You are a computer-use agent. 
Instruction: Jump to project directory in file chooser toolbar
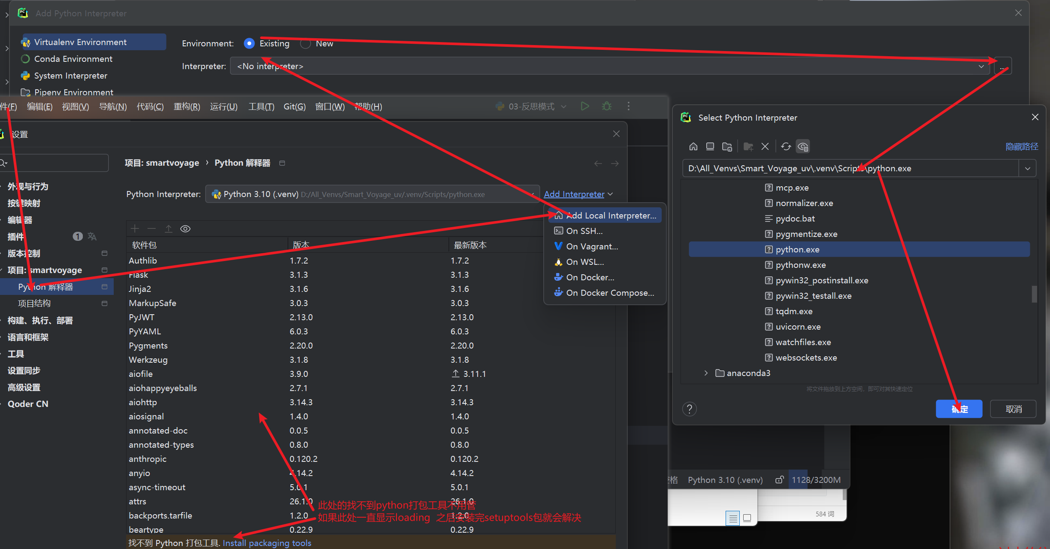click(x=727, y=147)
